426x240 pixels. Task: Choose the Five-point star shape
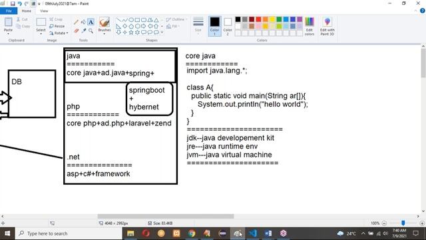pyautogui.click(x=131, y=32)
